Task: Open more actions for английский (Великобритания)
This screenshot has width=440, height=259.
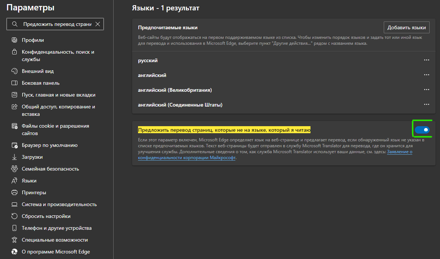Action: (x=427, y=90)
